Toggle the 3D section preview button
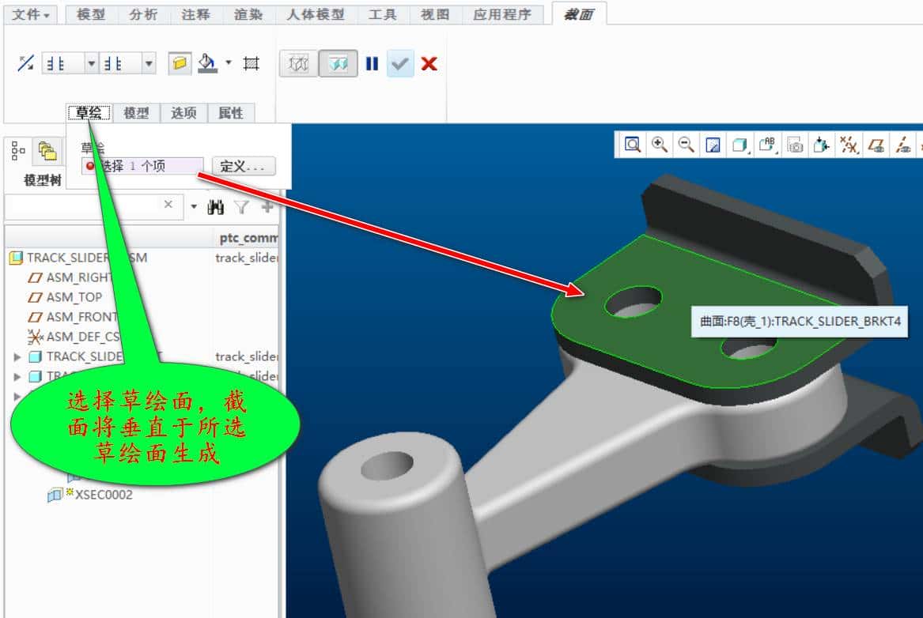Viewport: 923px width, 618px height. click(338, 64)
